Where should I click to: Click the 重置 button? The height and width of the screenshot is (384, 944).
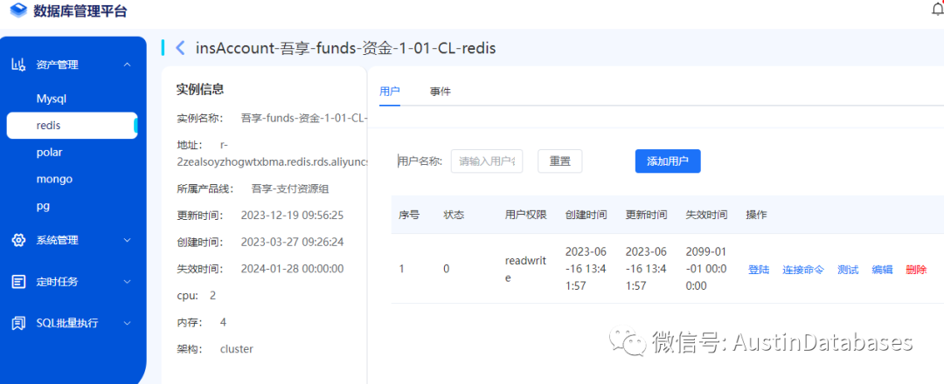click(560, 161)
